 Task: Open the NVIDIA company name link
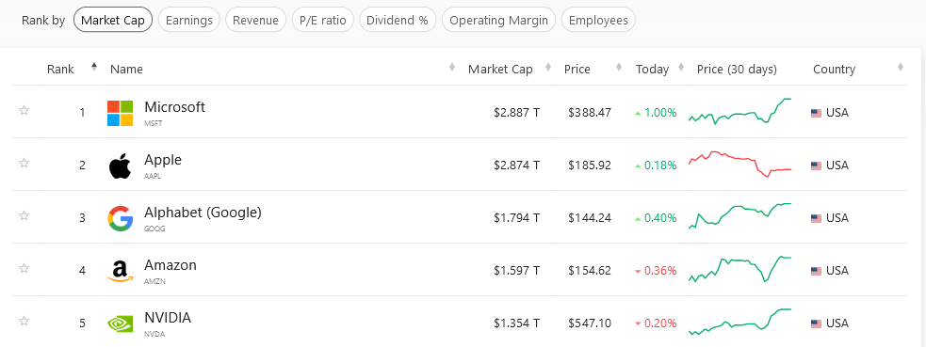coord(168,318)
